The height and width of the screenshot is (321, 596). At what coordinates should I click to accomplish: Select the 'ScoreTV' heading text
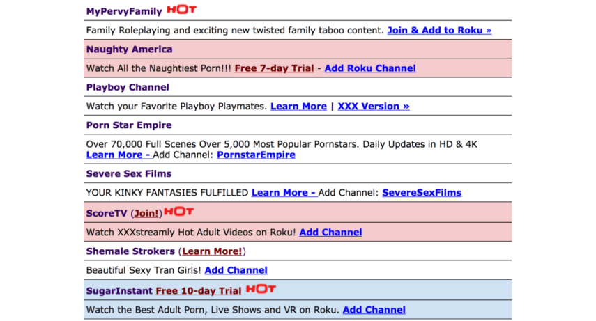pyautogui.click(x=107, y=214)
